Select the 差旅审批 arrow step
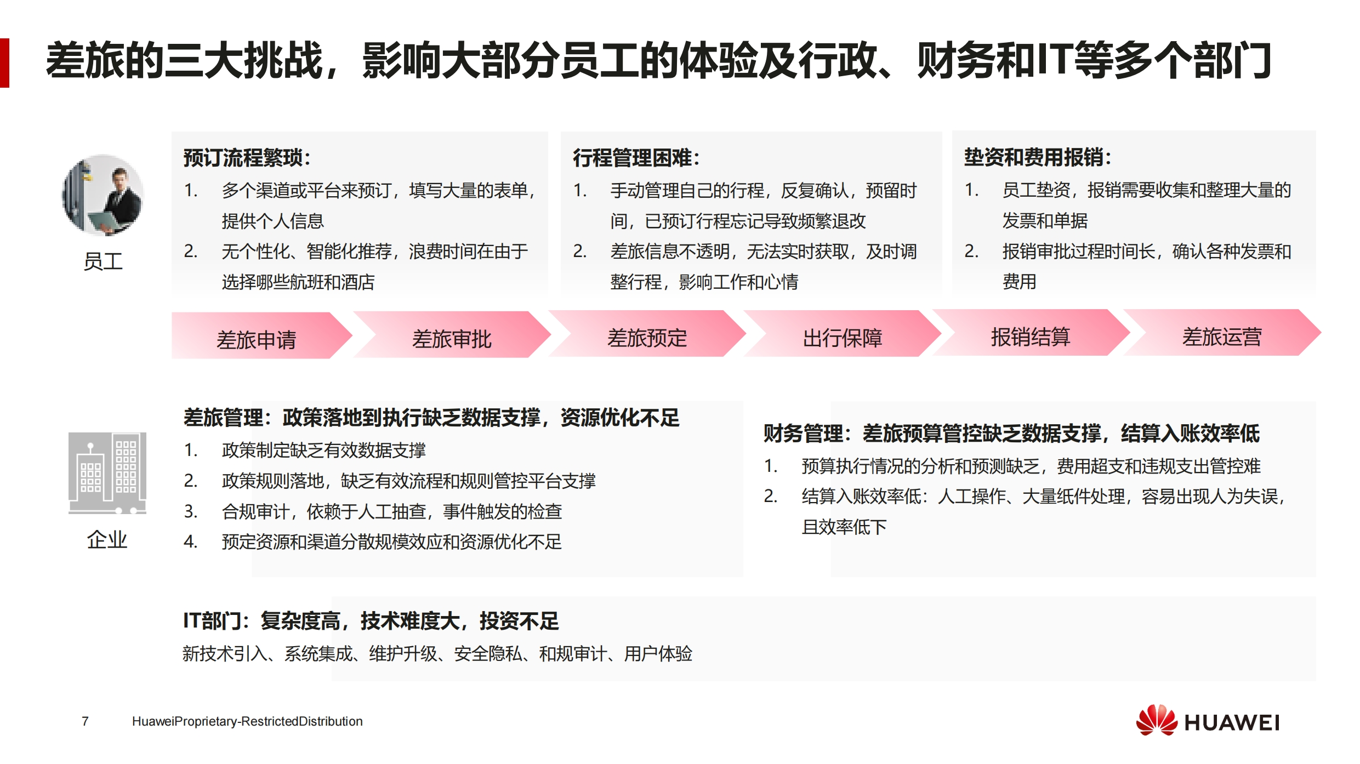 (452, 338)
